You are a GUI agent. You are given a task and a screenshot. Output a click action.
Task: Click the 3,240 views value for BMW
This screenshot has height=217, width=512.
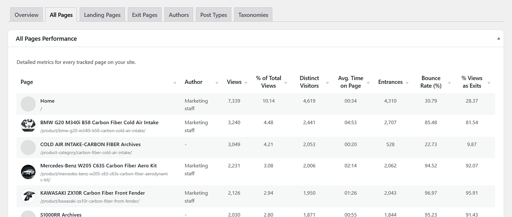234,123
